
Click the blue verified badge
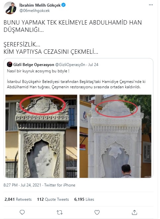point(64,5)
